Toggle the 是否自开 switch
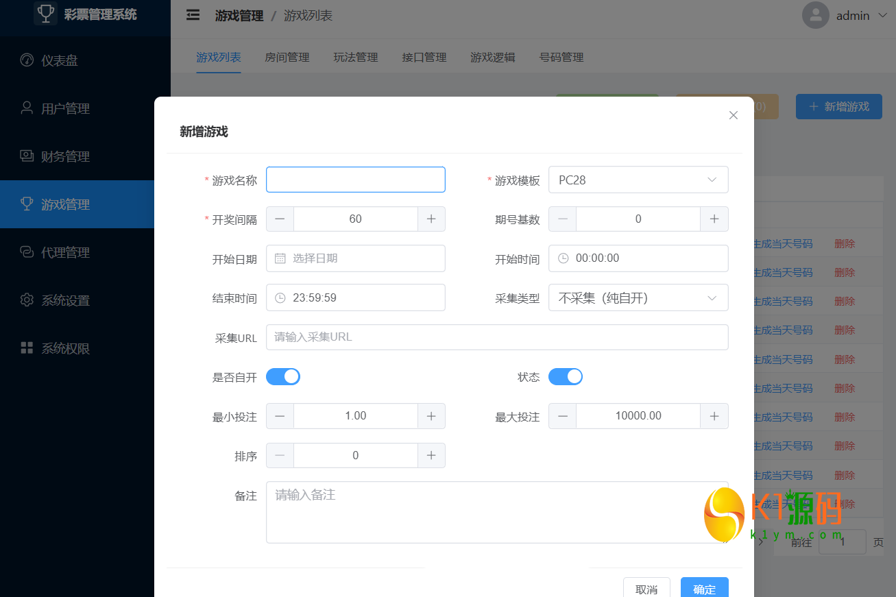 [283, 376]
